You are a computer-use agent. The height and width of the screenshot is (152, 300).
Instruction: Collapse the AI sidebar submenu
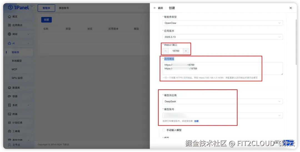click(28, 43)
